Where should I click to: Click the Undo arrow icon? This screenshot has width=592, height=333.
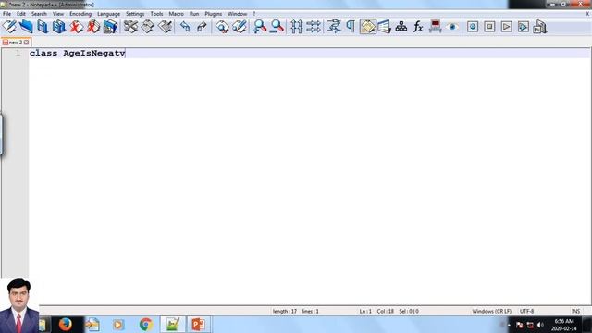tap(185, 27)
